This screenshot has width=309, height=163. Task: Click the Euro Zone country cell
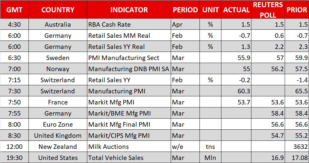pos(58,125)
